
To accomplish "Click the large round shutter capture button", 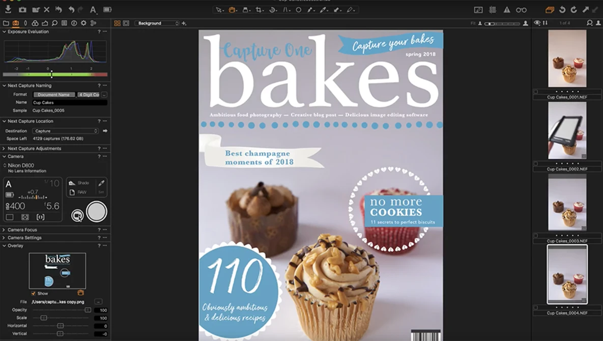I will point(97,211).
